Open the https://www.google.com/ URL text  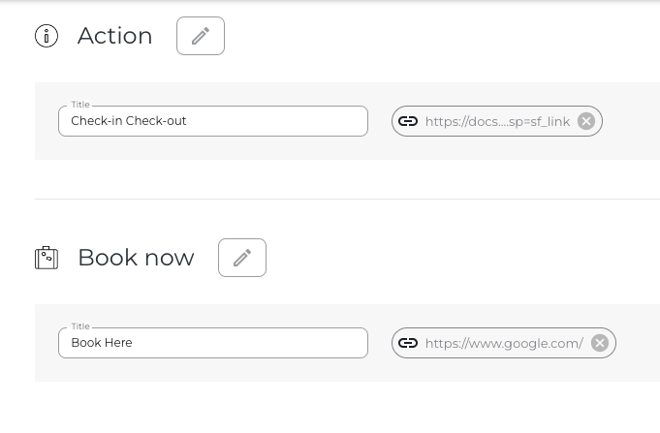[504, 343]
